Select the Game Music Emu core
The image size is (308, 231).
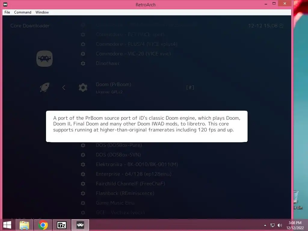coord(115,203)
